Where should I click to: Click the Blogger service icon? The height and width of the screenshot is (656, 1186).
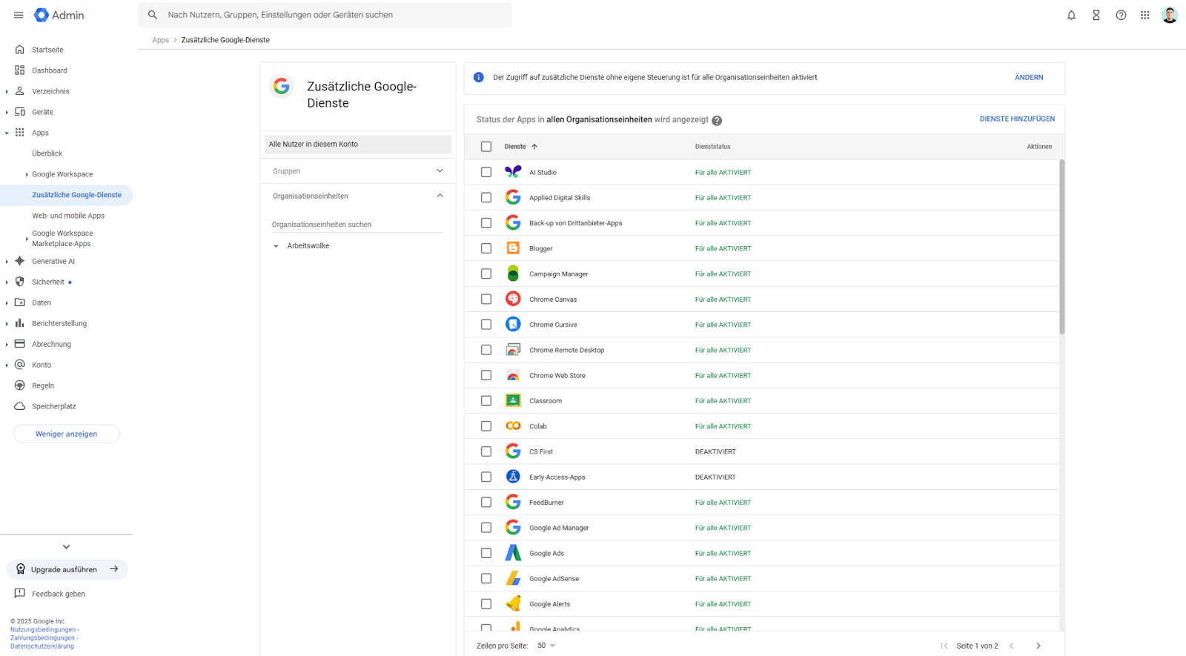[513, 248]
